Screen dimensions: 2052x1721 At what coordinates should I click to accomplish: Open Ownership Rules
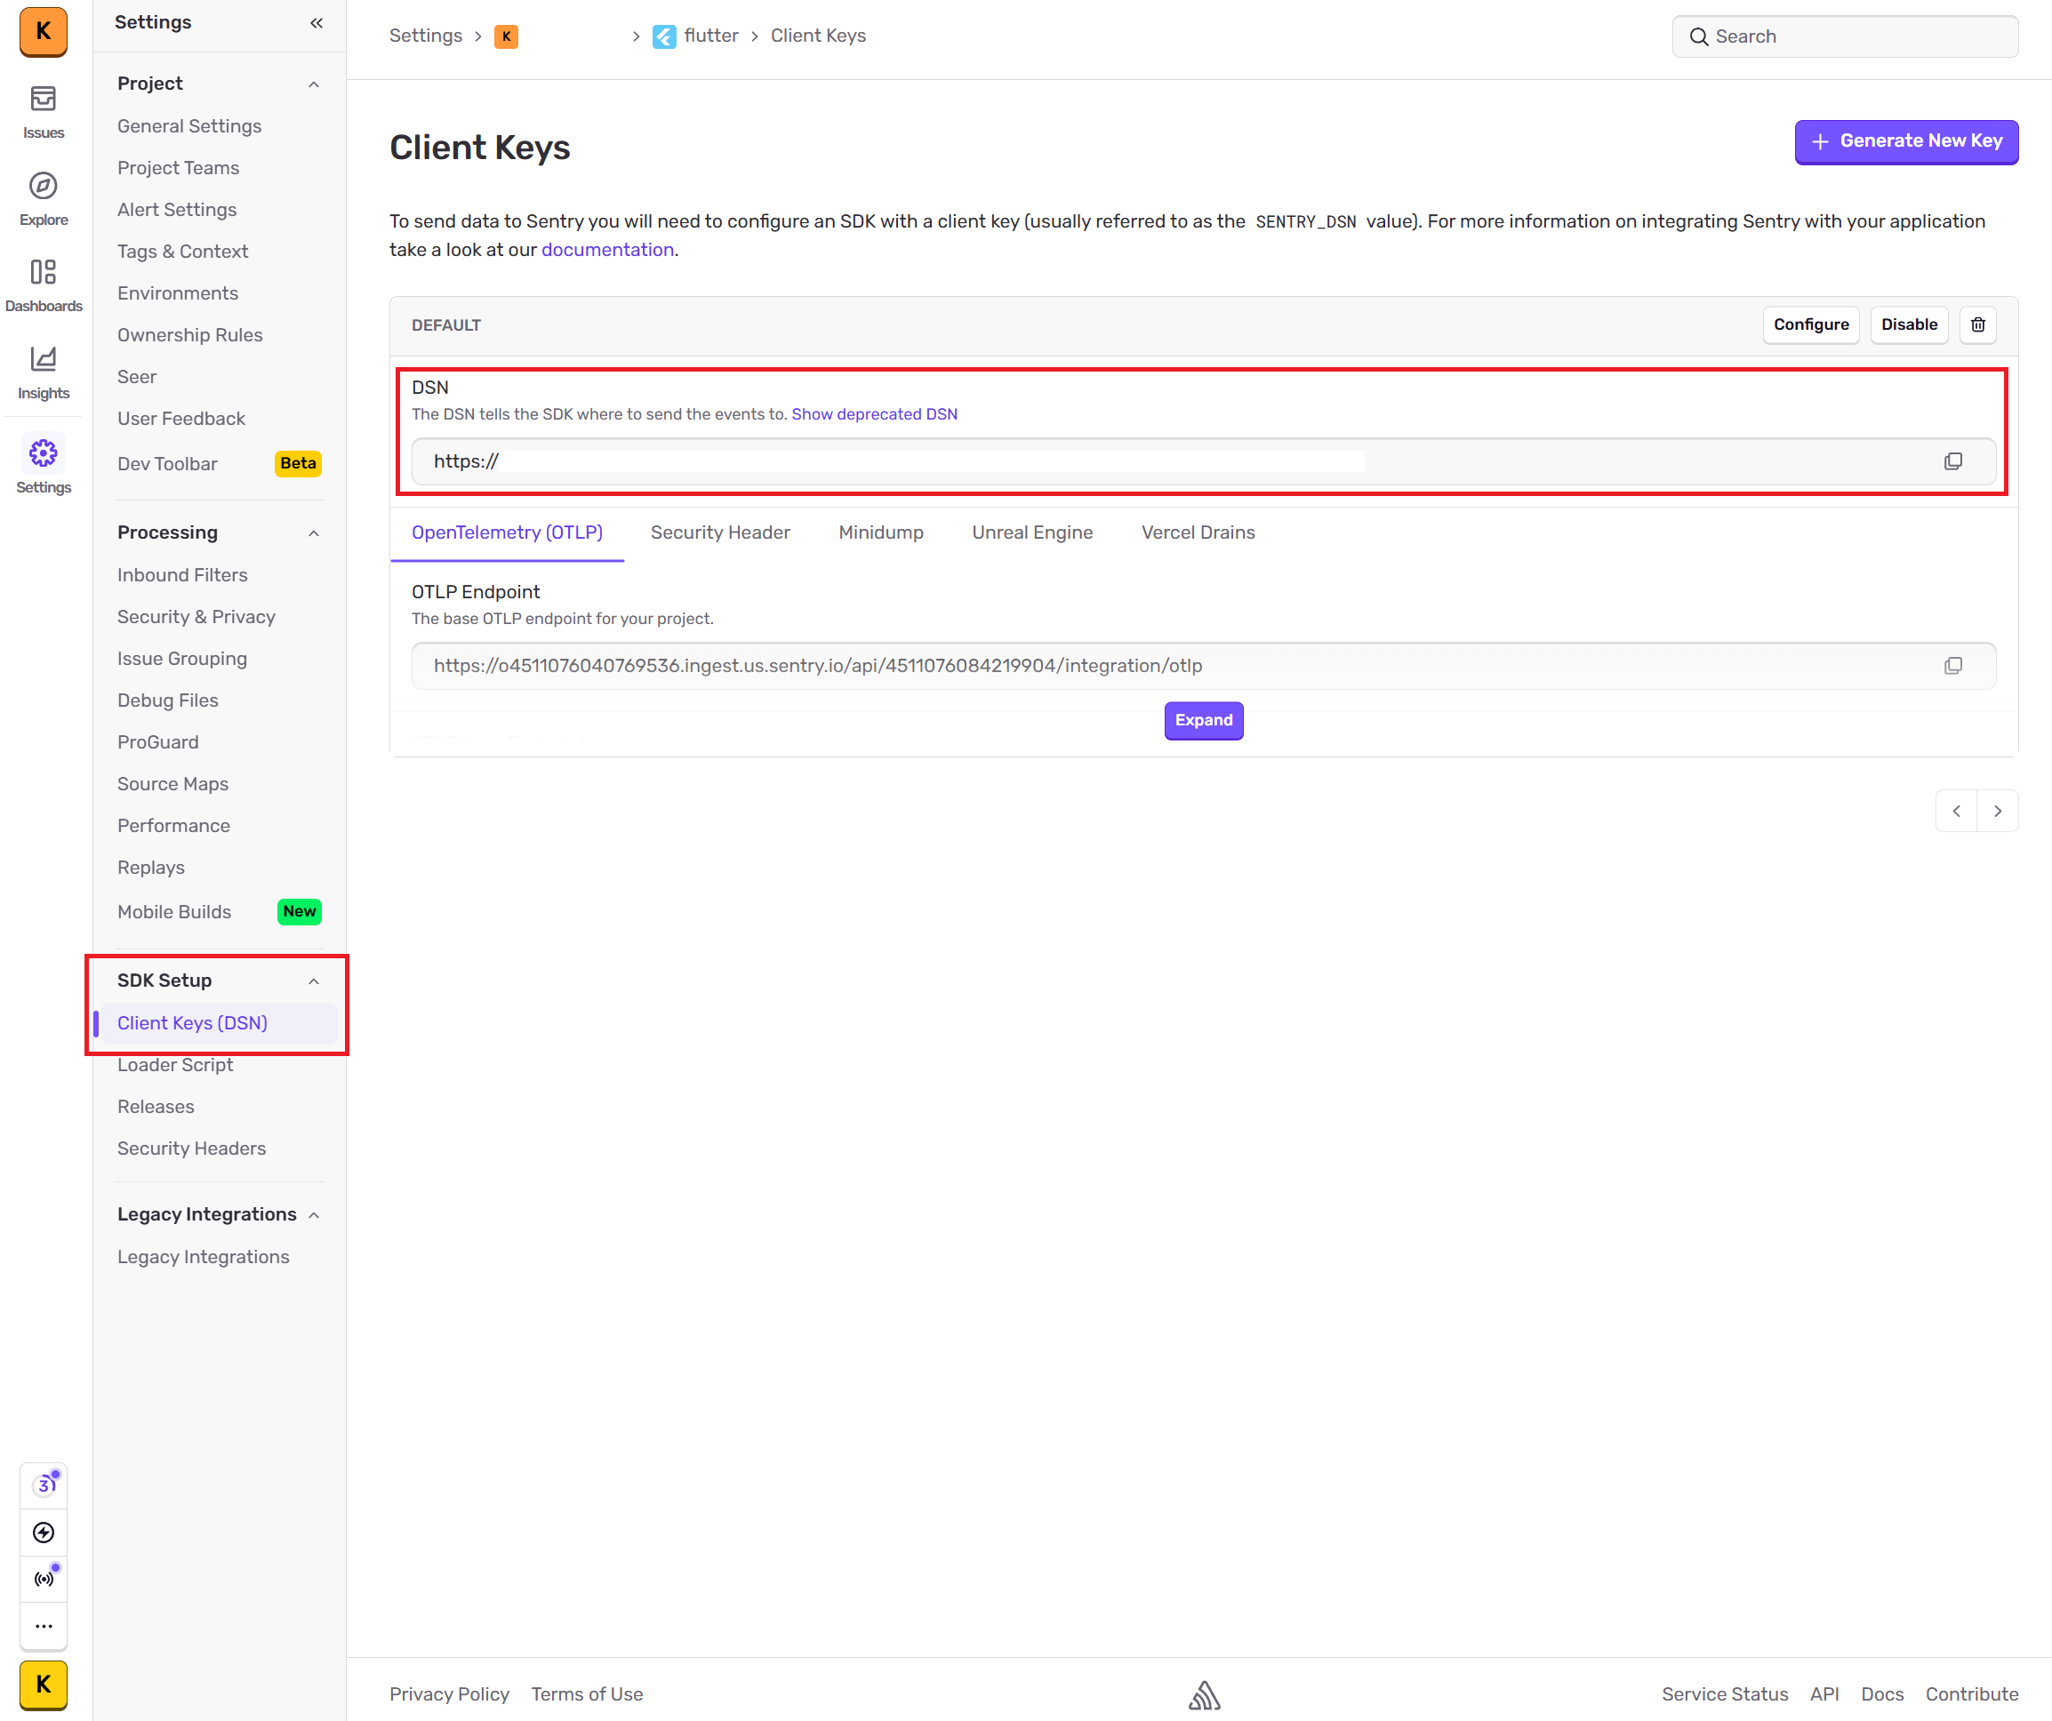pyautogui.click(x=189, y=335)
